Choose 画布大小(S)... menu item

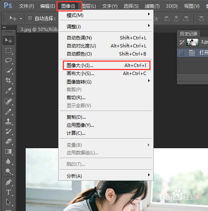pos(106,74)
